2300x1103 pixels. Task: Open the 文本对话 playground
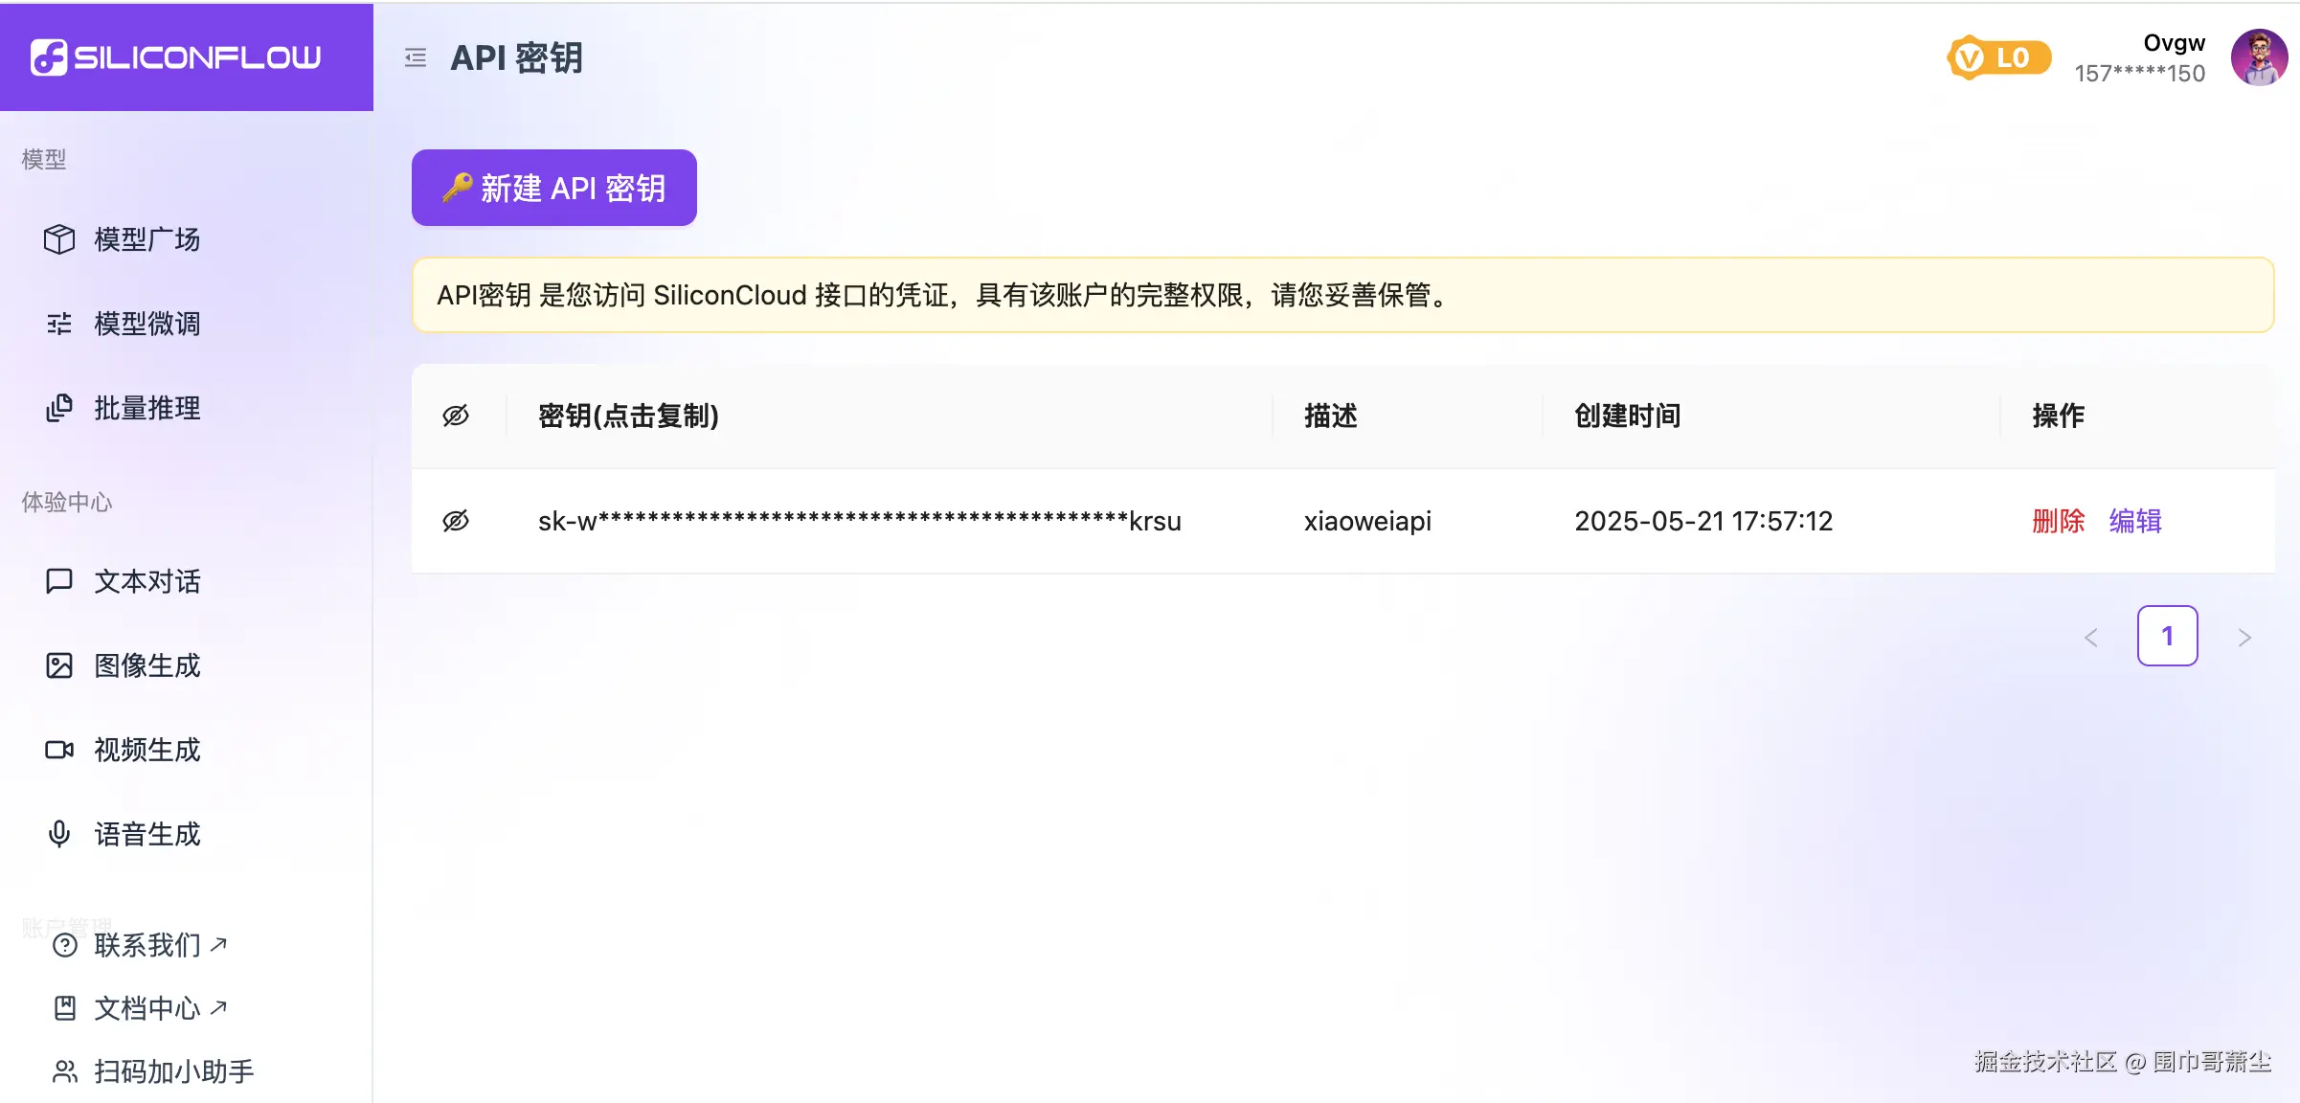click(x=145, y=581)
